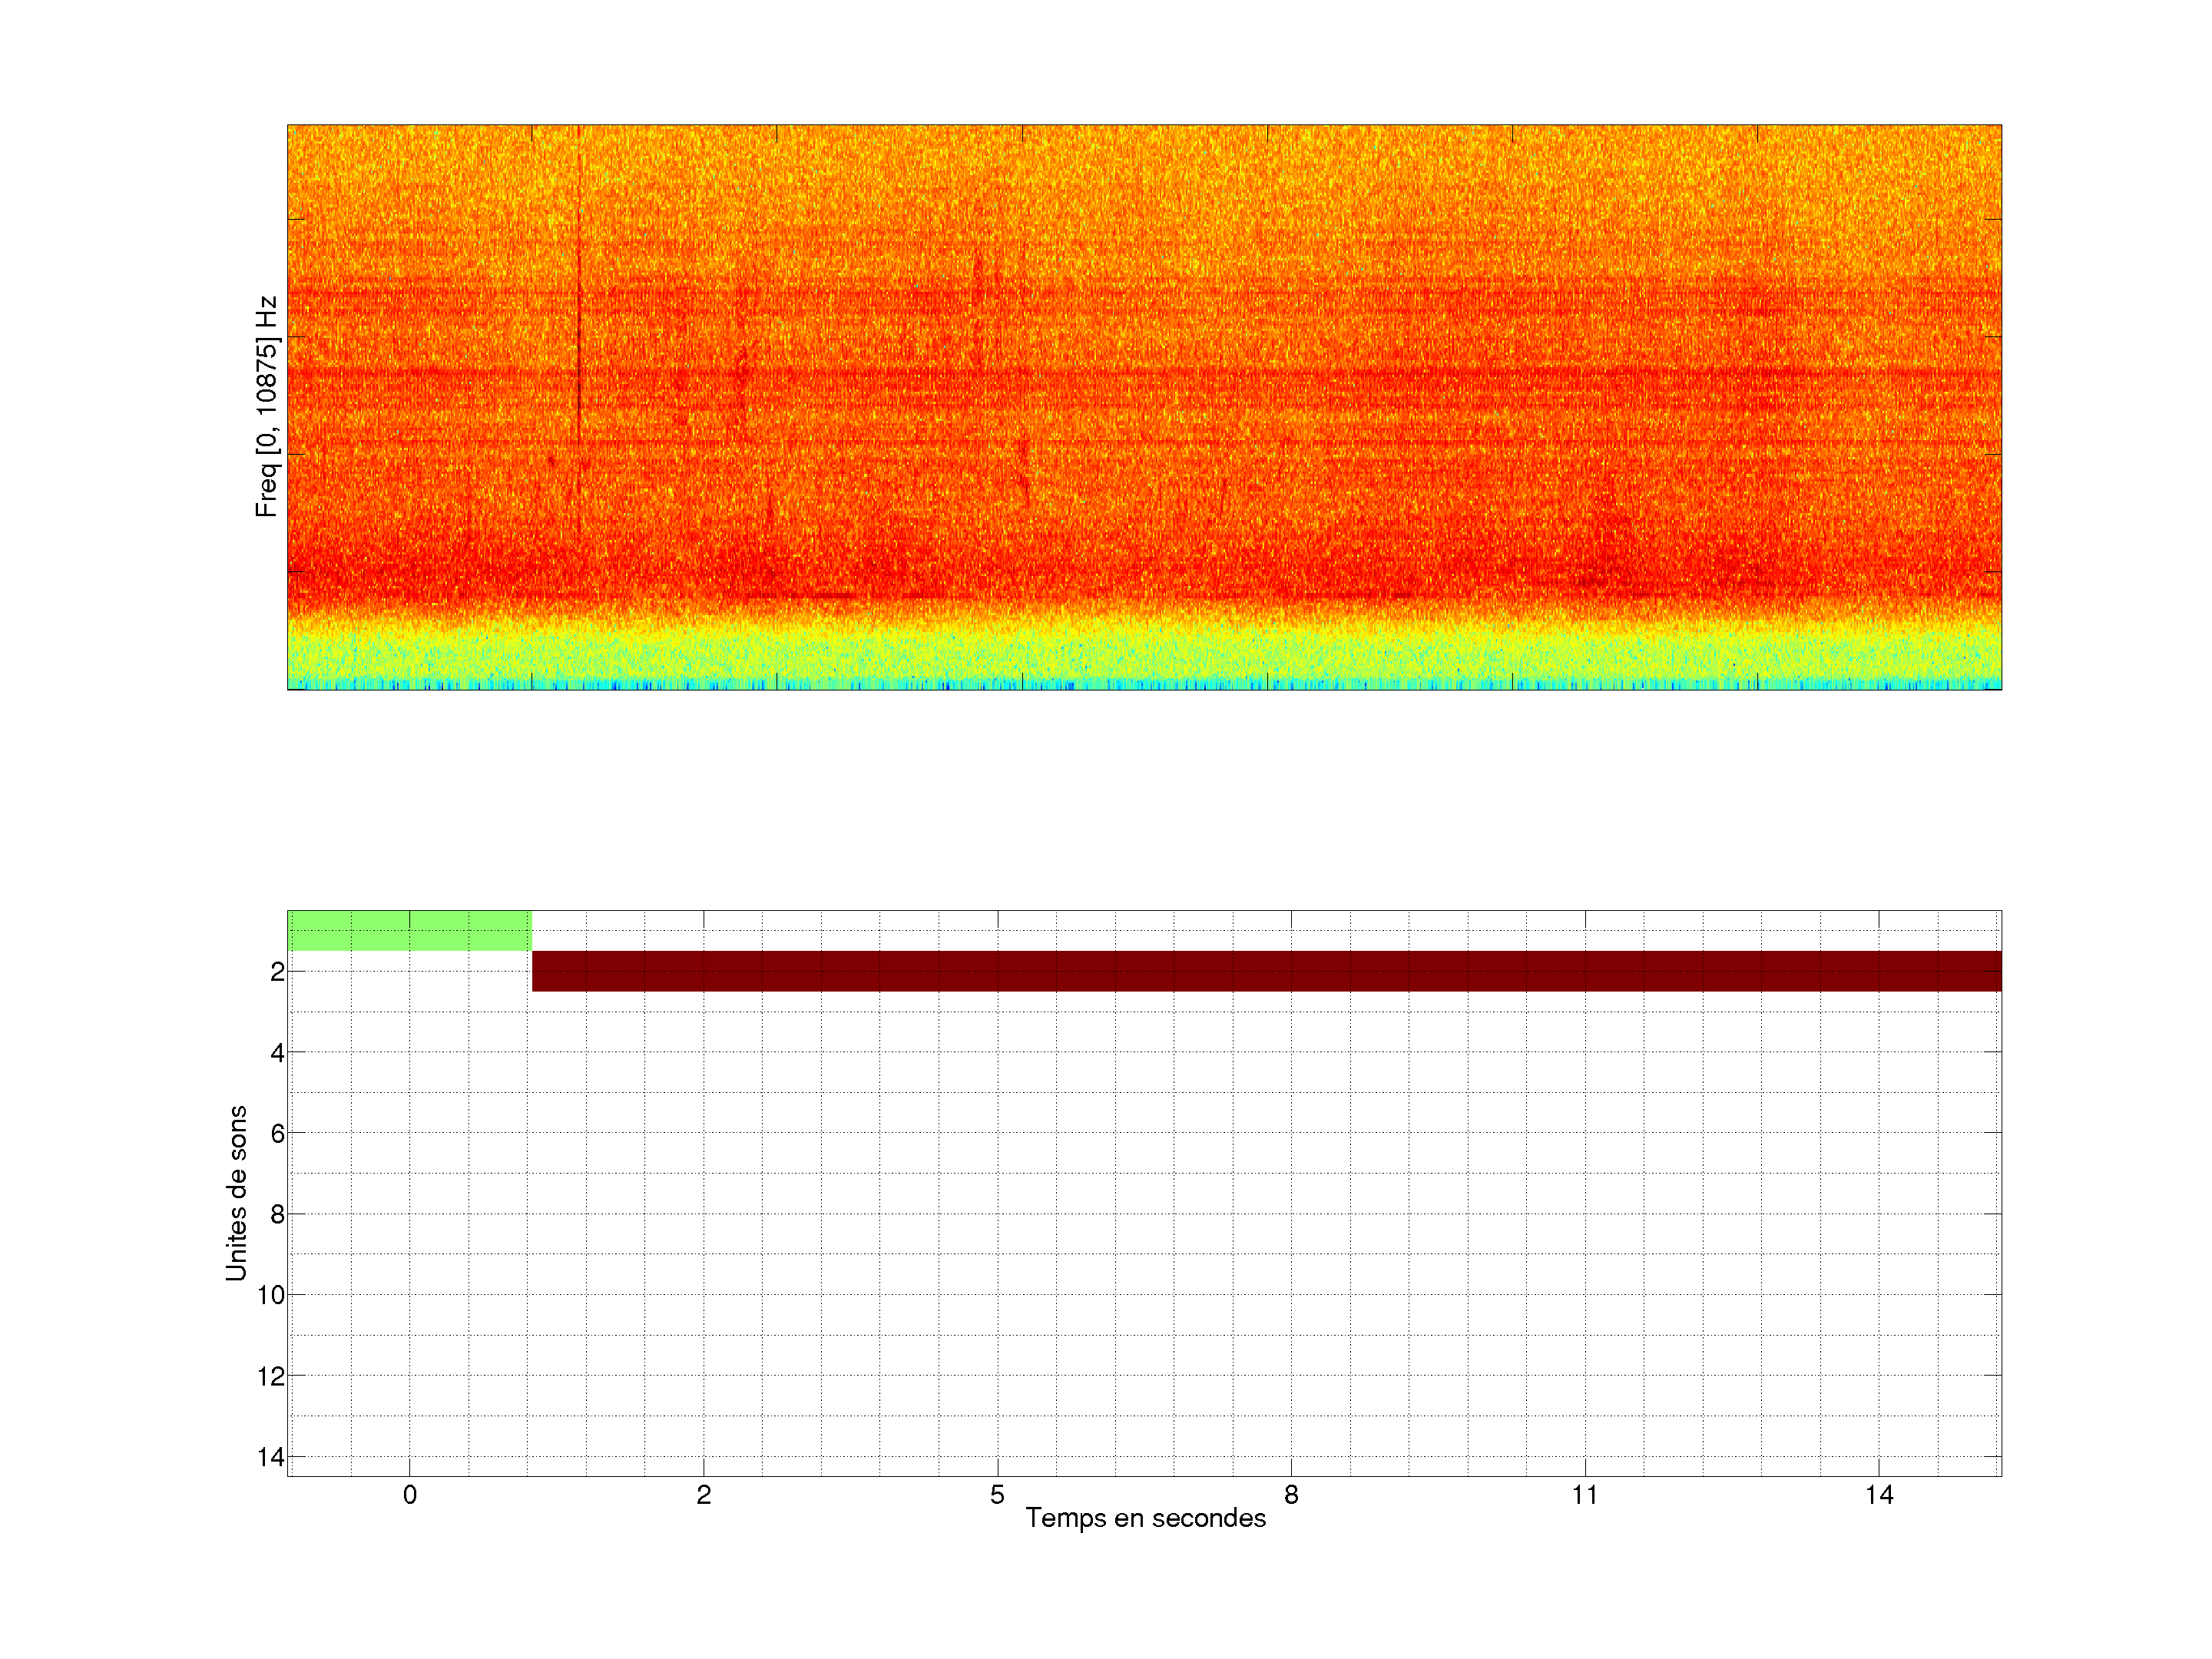Click x-axis tick label 11

point(1585,1495)
